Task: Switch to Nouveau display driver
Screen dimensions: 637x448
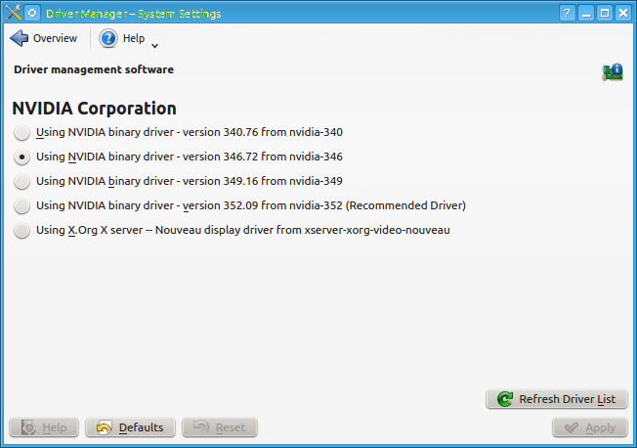Action: 232,230
